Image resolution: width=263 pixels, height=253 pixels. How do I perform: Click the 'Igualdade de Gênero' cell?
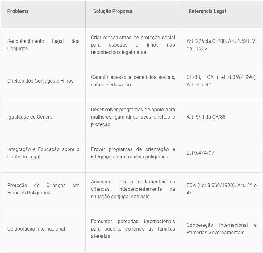[30, 117]
